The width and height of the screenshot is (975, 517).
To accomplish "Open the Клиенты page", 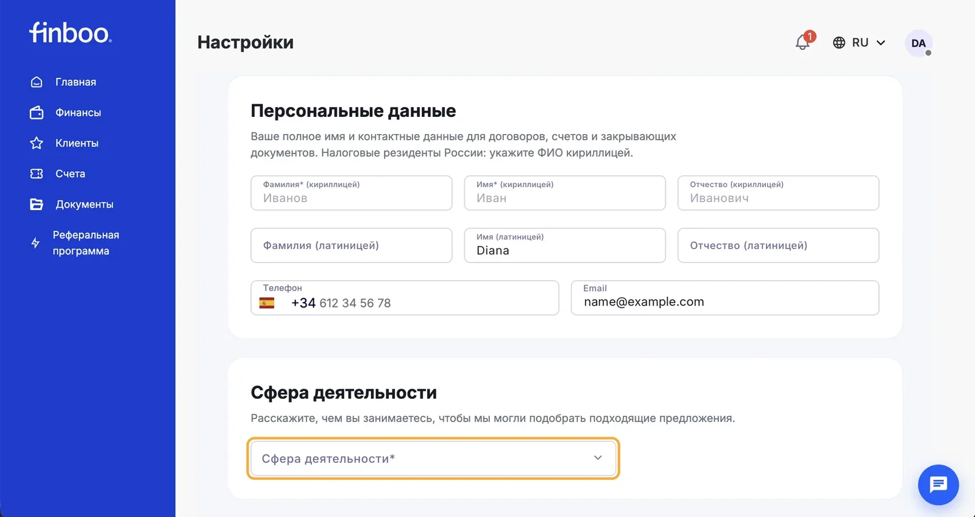I will (x=77, y=143).
